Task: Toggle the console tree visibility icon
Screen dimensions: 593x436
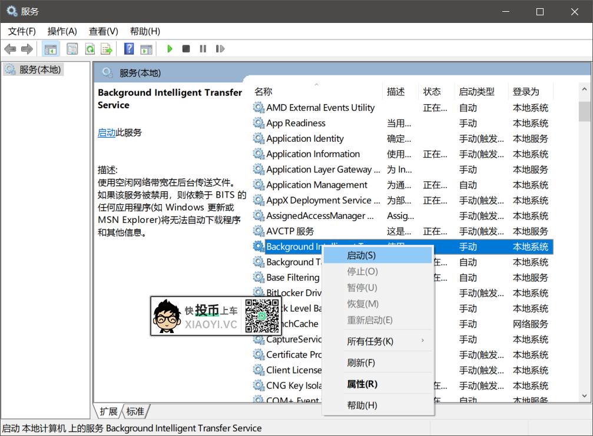Action: coord(51,49)
